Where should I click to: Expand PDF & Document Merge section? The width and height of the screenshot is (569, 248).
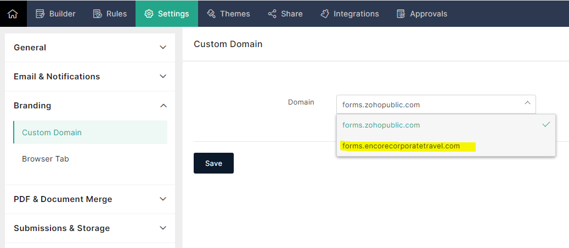163,199
